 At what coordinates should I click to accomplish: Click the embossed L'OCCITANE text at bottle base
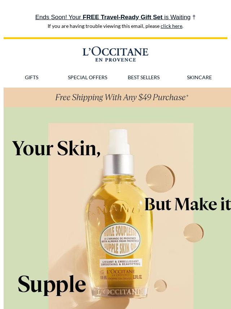tap(119, 292)
